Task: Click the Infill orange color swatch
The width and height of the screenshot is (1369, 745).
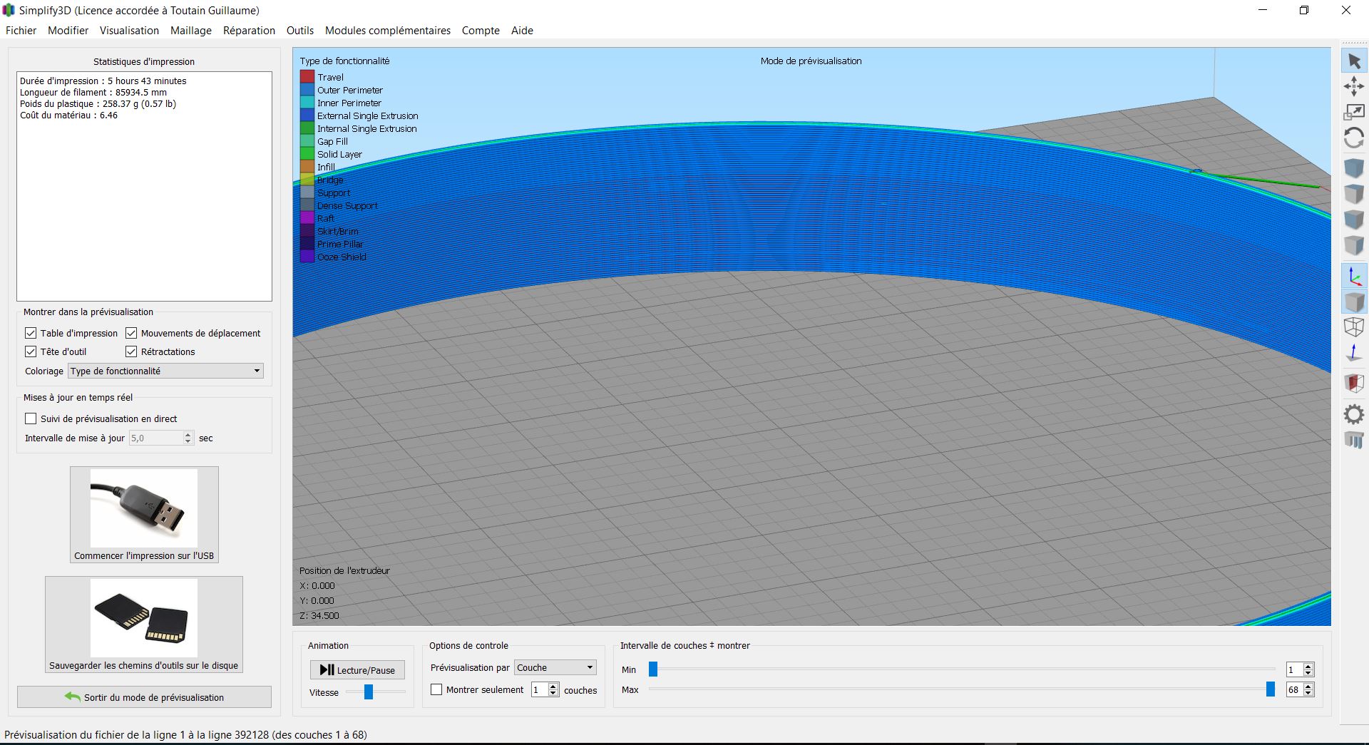Action: pyautogui.click(x=307, y=167)
